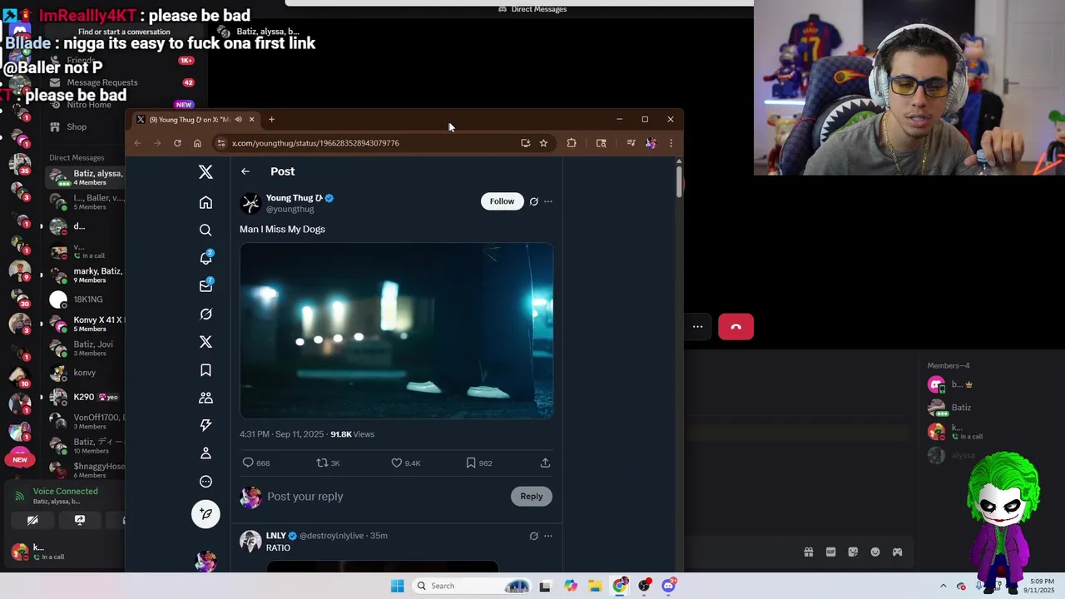Mute the tab audio speaker icon
The width and height of the screenshot is (1065, 599).
pyautogui.click(x=238, y=119)
